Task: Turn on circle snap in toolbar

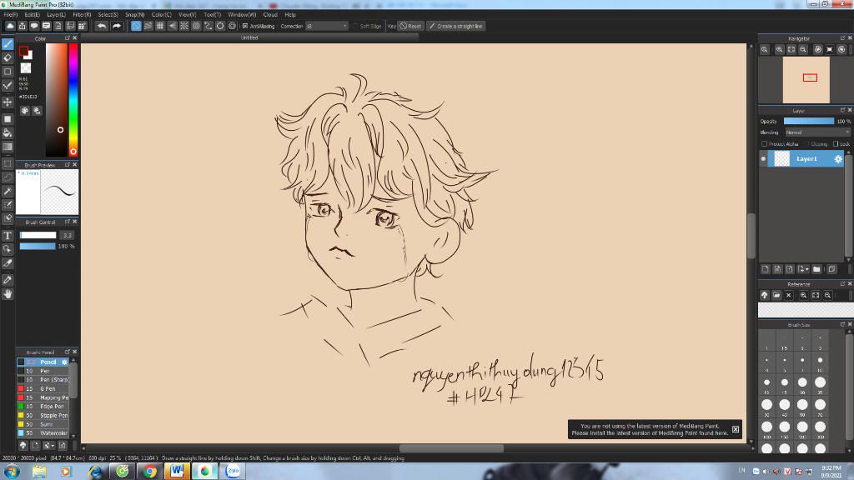Action: tap(196, 26)
